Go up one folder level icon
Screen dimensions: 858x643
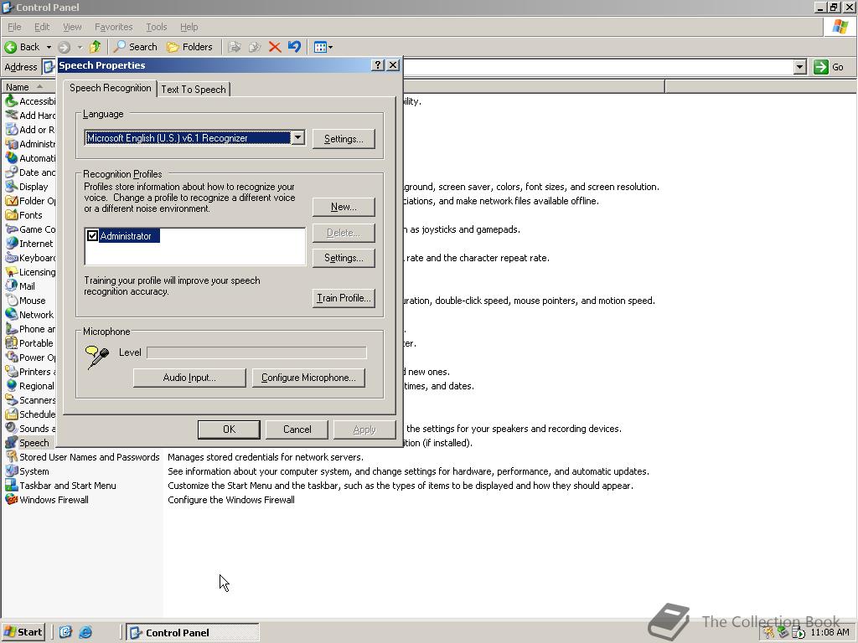pyautogui.click(x=96, y=47)
